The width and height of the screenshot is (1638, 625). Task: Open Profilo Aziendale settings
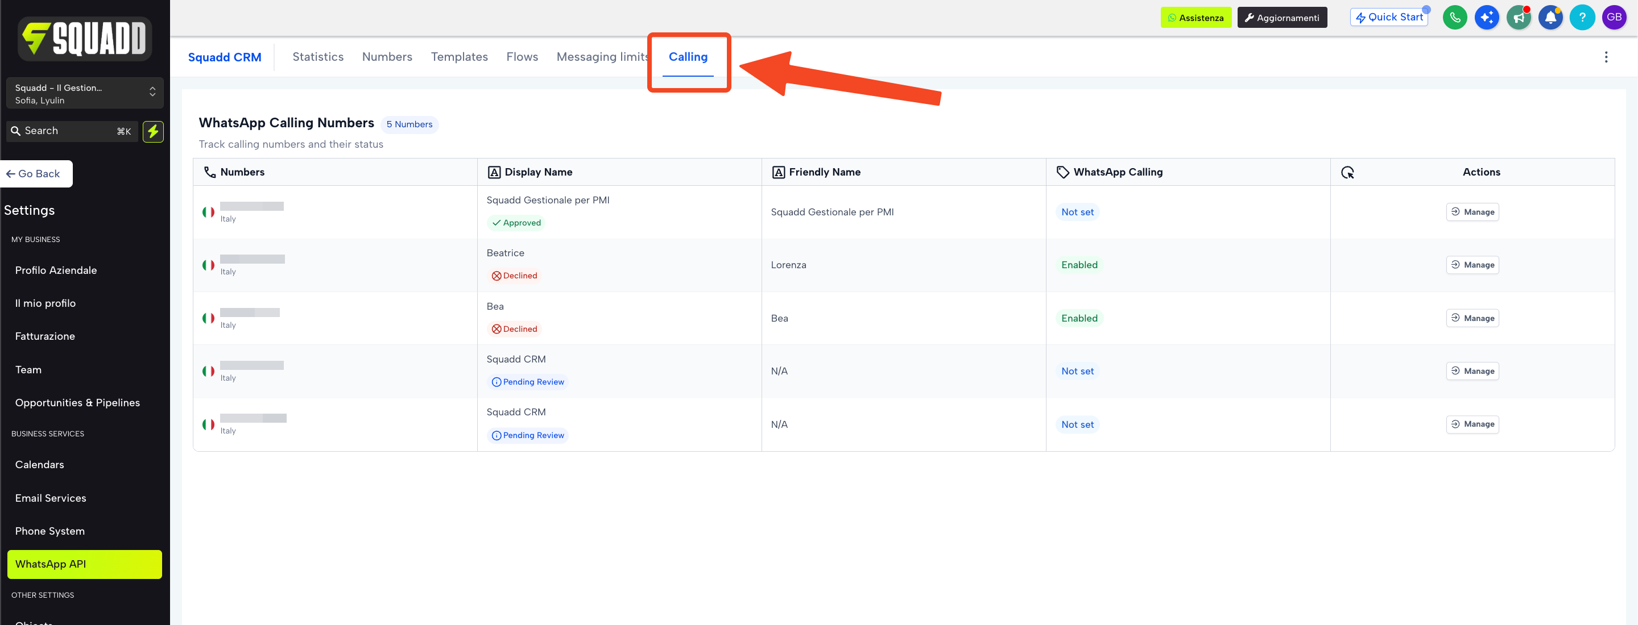tap(56, 270)
